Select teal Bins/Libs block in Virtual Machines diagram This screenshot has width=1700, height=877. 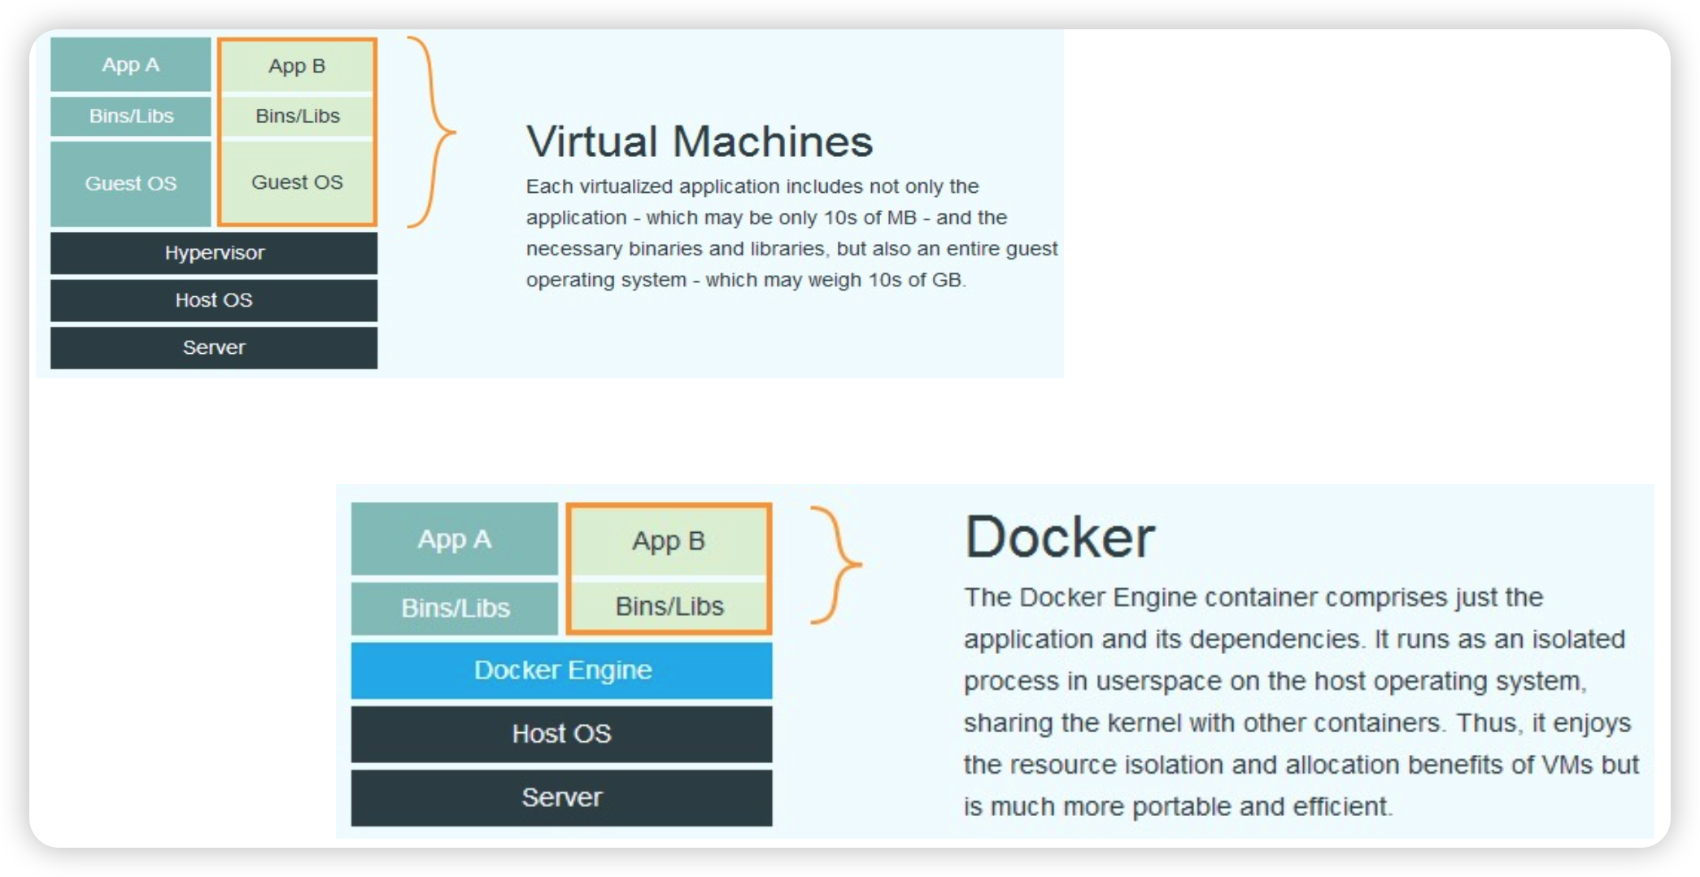pyautogui.click(x=130, y=116)
